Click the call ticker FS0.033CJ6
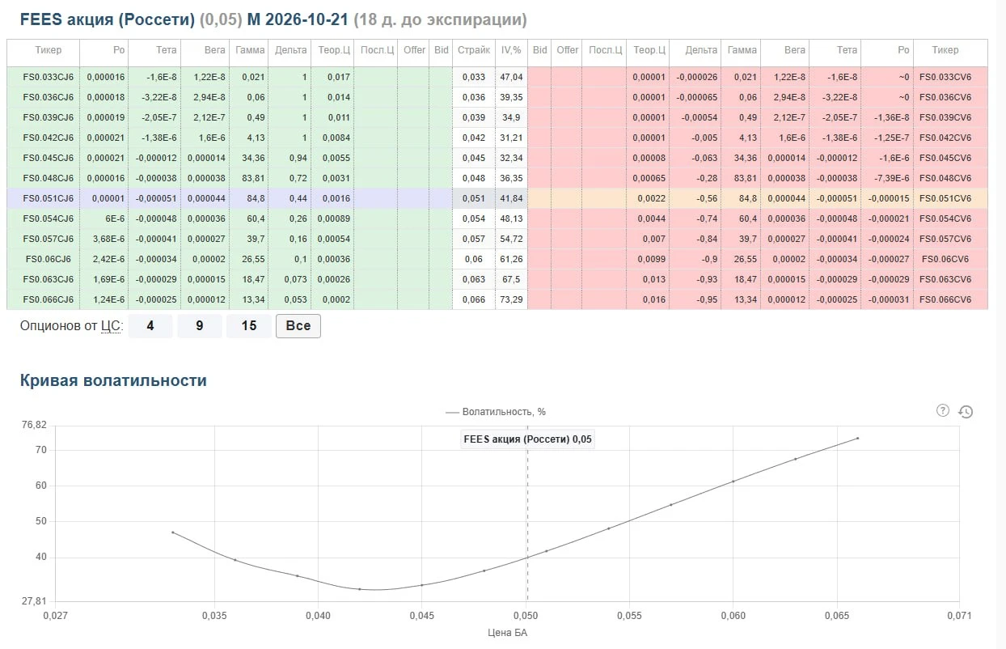This screenshot has height=649, width=1006. click(48, 77)
